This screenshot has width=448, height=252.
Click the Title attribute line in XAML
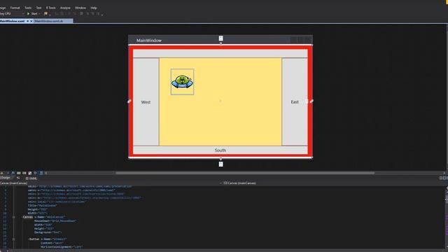[42, 205]
